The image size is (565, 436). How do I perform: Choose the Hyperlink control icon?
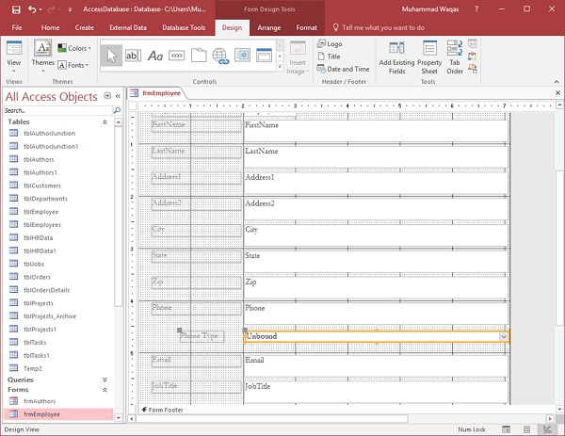click(220, 56)
